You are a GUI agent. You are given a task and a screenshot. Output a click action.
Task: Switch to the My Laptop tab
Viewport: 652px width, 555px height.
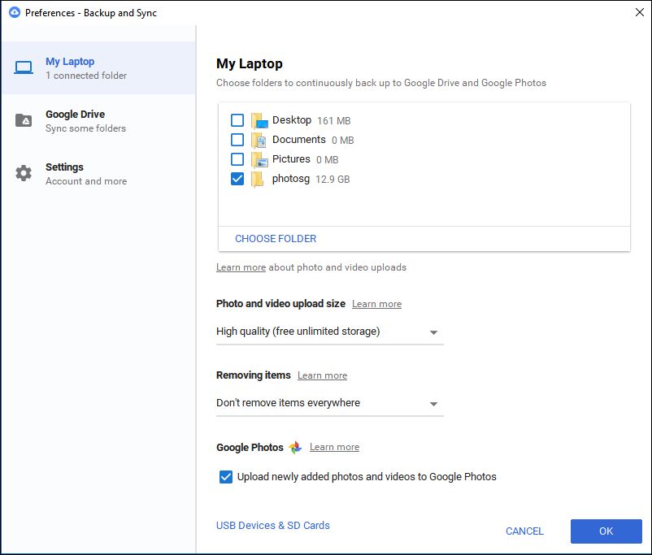(98, 67)
